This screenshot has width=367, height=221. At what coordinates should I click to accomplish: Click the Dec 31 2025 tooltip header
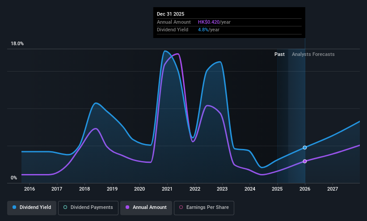tap(170, 14)
